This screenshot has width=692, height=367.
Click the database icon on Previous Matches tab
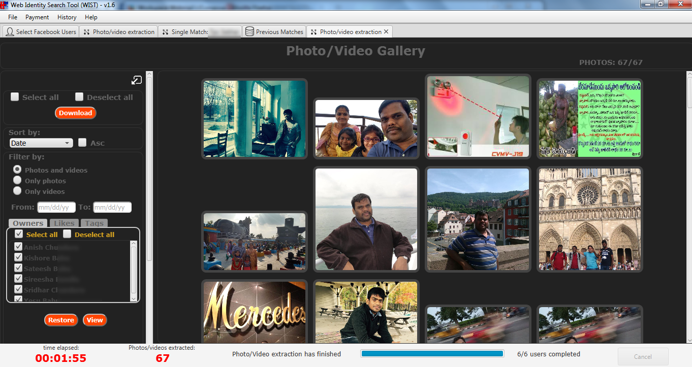point(249,31)
